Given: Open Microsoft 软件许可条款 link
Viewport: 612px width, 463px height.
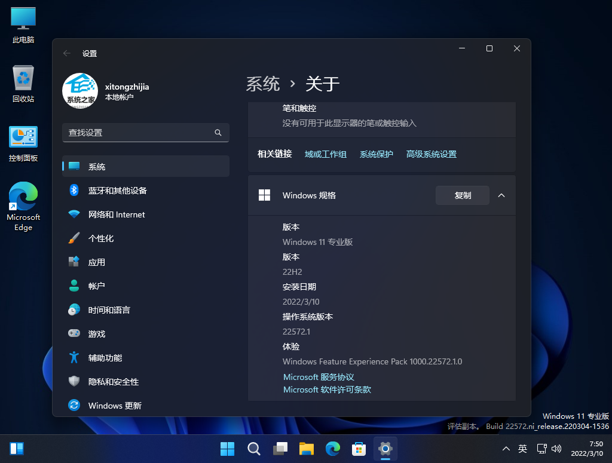Looking at the screenshot, I should [327, 390].
